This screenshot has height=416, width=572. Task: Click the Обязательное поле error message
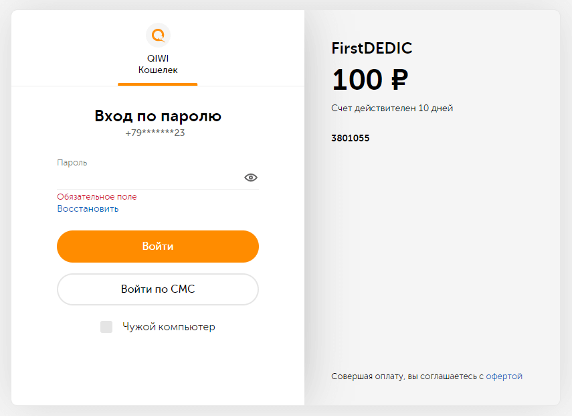(x=96, y=196)
